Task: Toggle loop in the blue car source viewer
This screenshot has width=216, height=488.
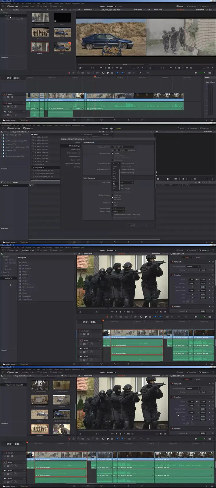Action: (121, 68)
